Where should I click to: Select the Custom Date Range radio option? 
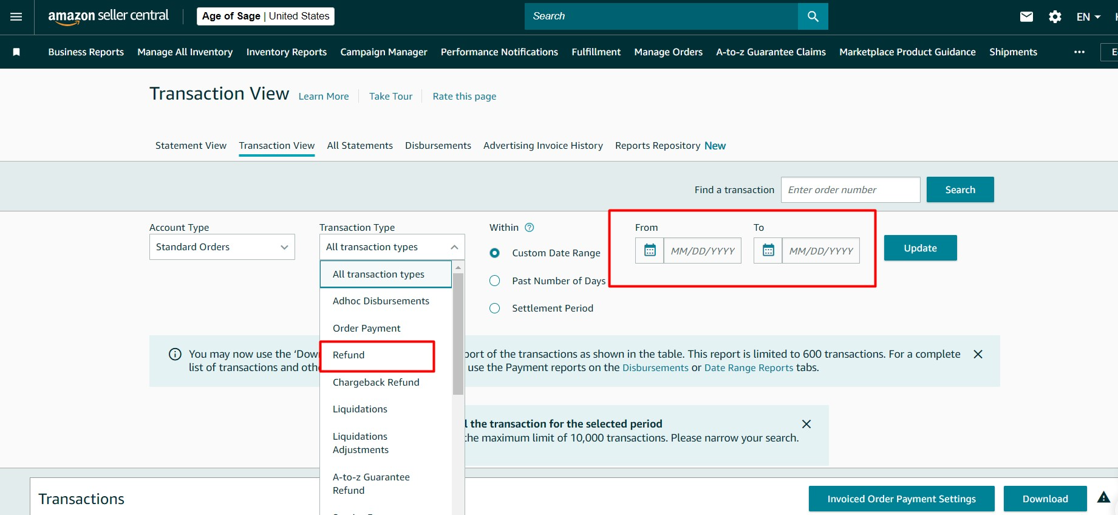pos(495,253)
